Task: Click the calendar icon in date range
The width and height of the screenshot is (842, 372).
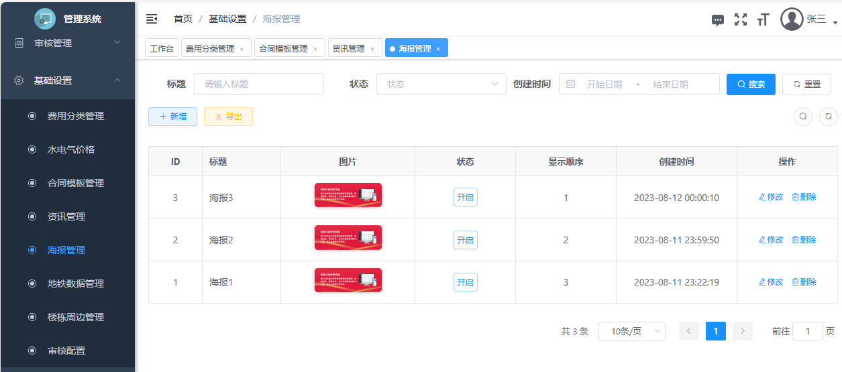Action: (571, 84)
